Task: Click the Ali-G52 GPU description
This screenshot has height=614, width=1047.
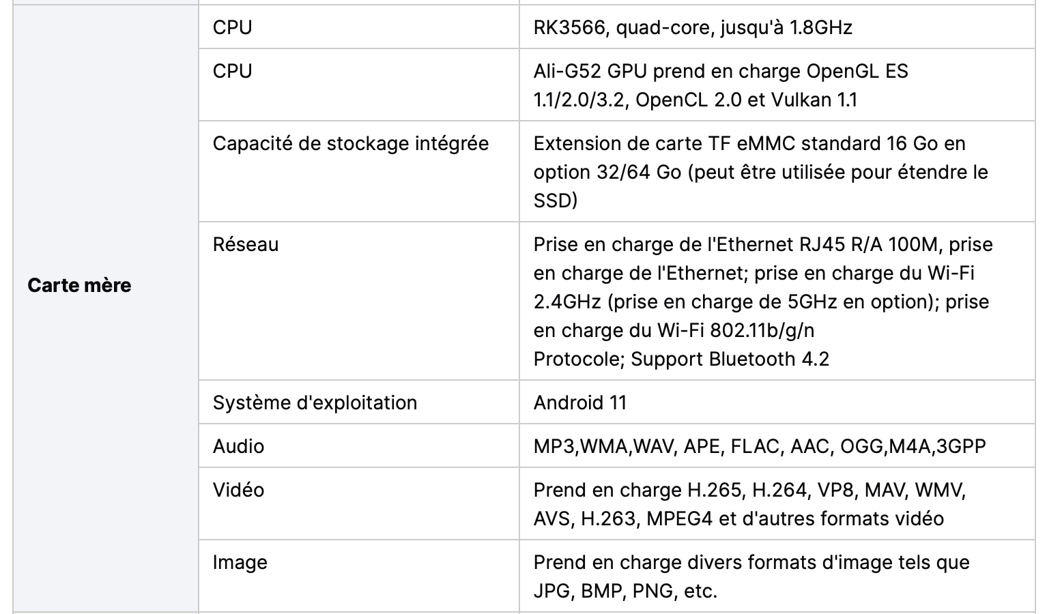Action: click(721, 85)
